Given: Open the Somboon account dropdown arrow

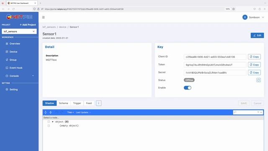Looking at the screenshot, I should tap(263, 17).
